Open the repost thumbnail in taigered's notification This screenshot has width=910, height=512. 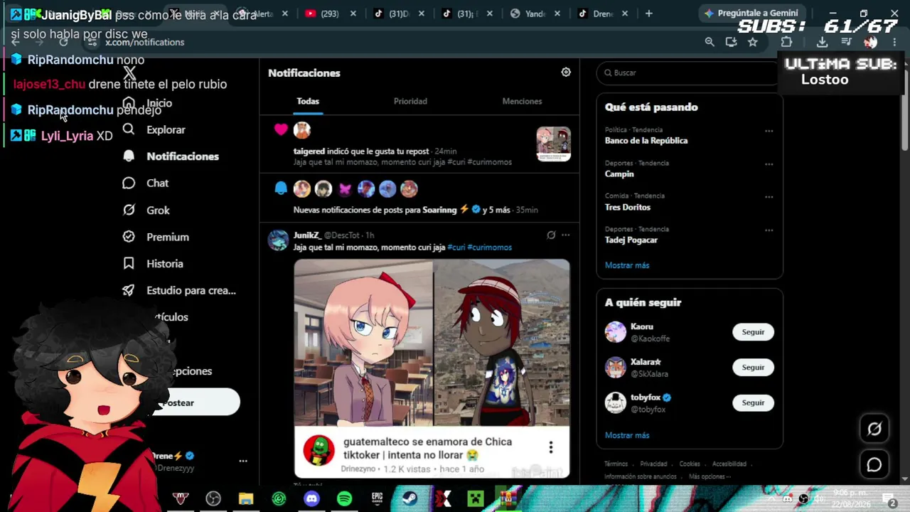554,144
